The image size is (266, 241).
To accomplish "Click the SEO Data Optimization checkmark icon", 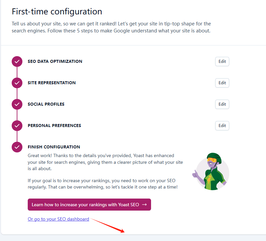I will (17, 62).
